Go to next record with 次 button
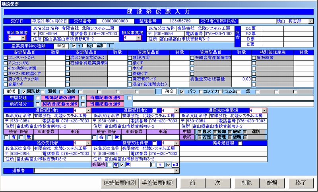 tap(218, 183)
